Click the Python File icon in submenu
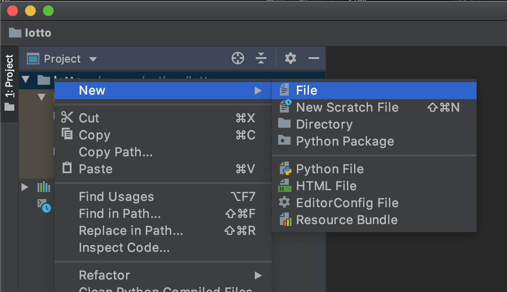The width and height of the screenshot is (507, 292). pos(285,169)
